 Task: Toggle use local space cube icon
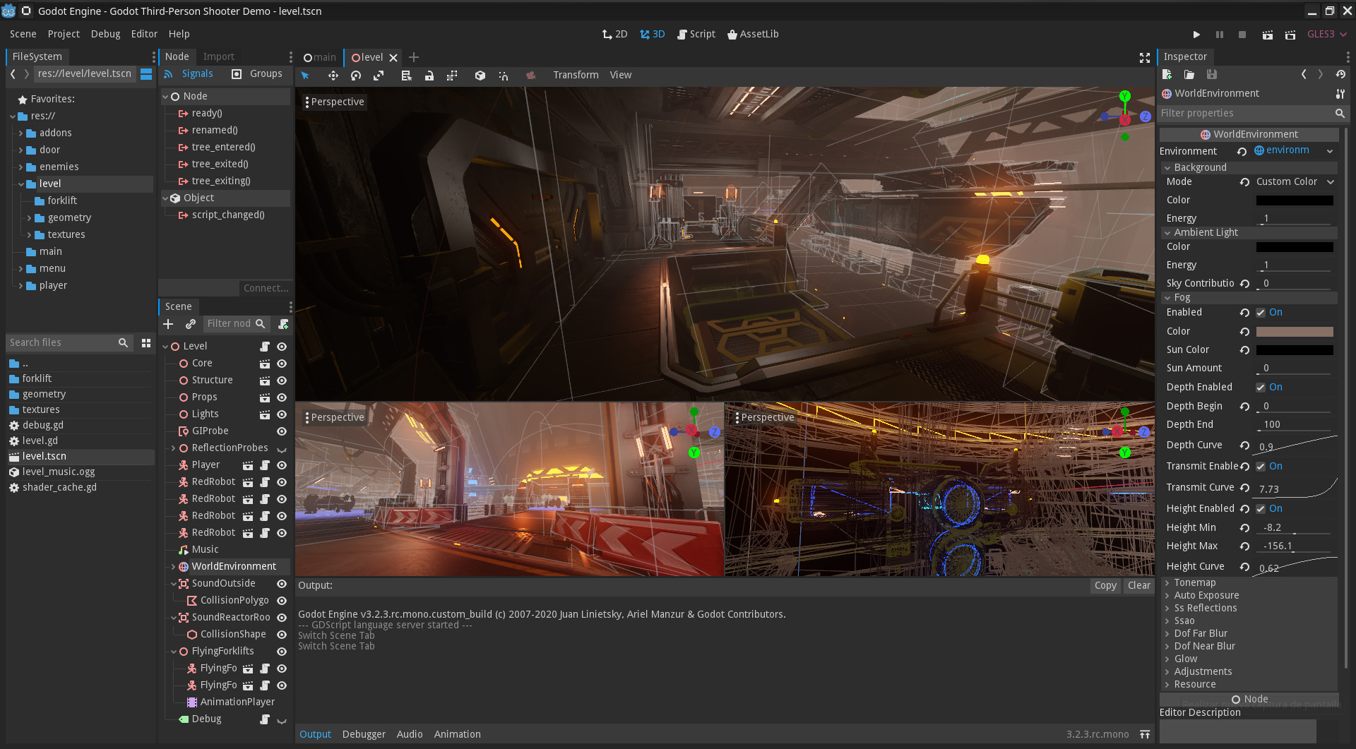(480, 75)
